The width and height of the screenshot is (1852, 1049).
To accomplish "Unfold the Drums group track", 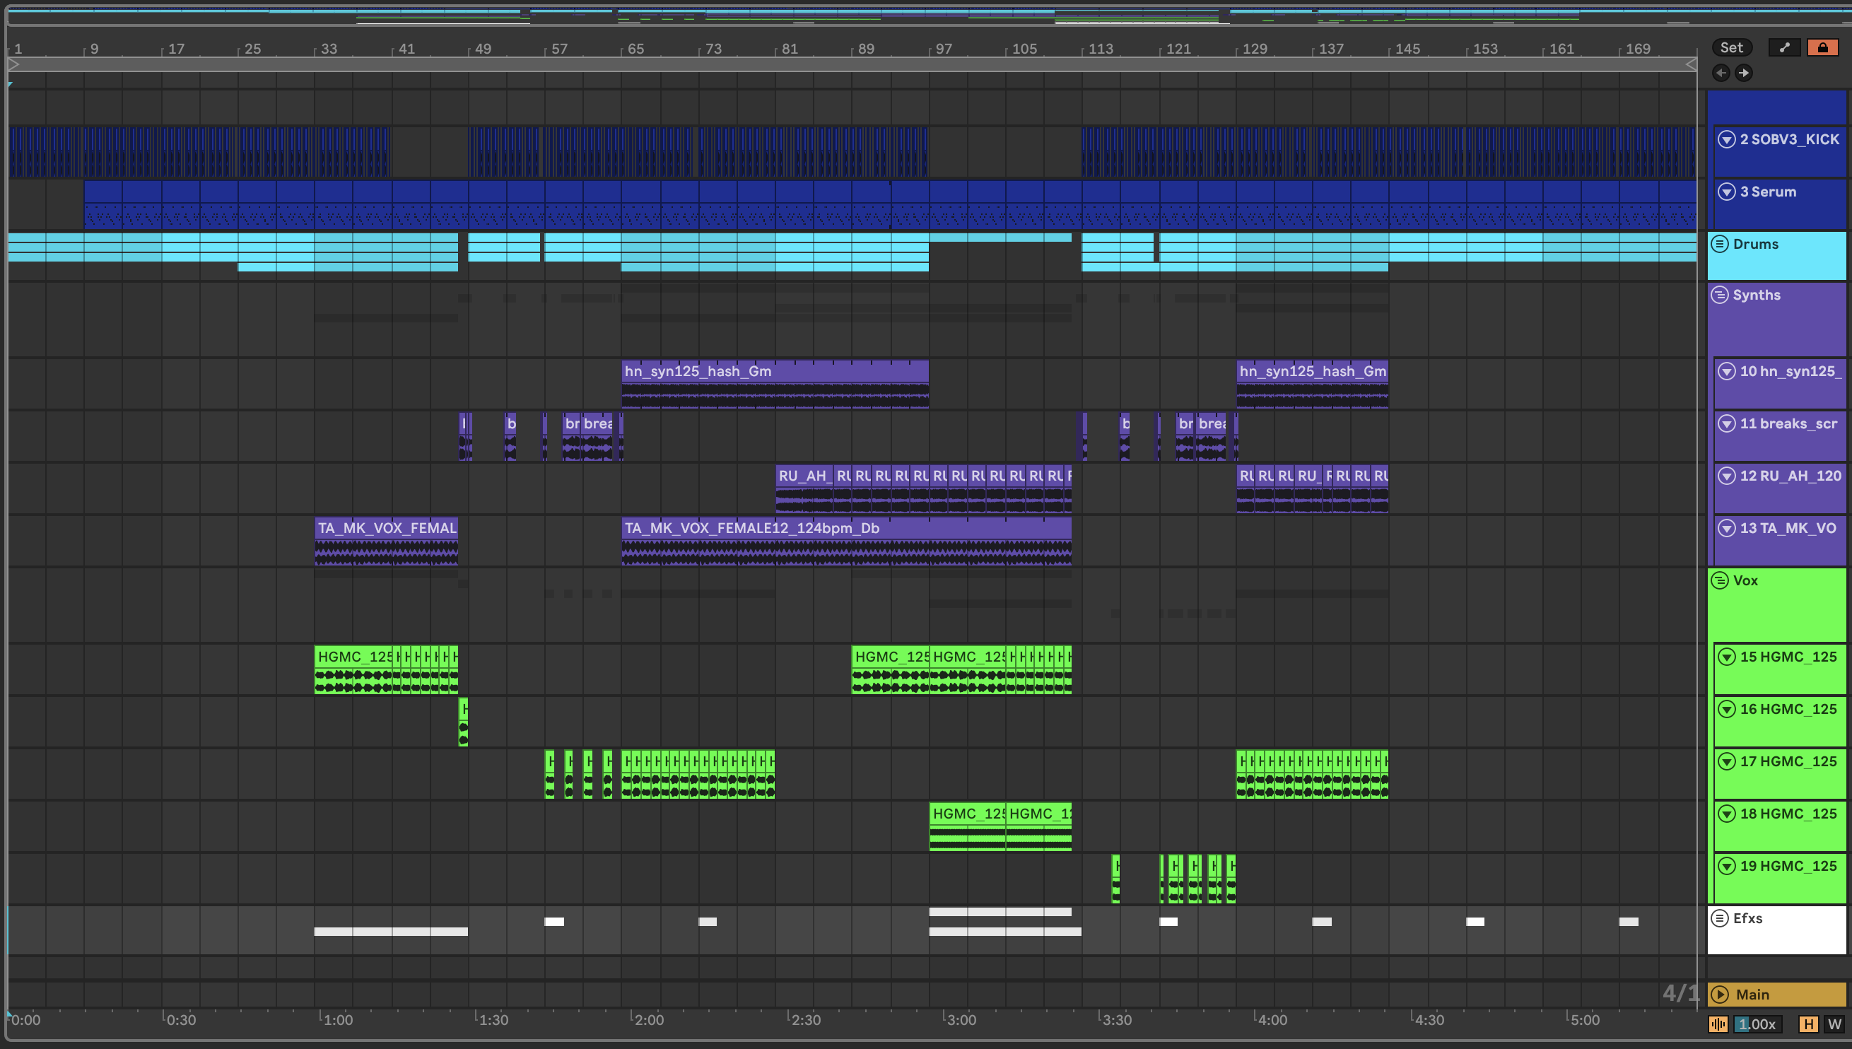I will (x=1719, y=243).
